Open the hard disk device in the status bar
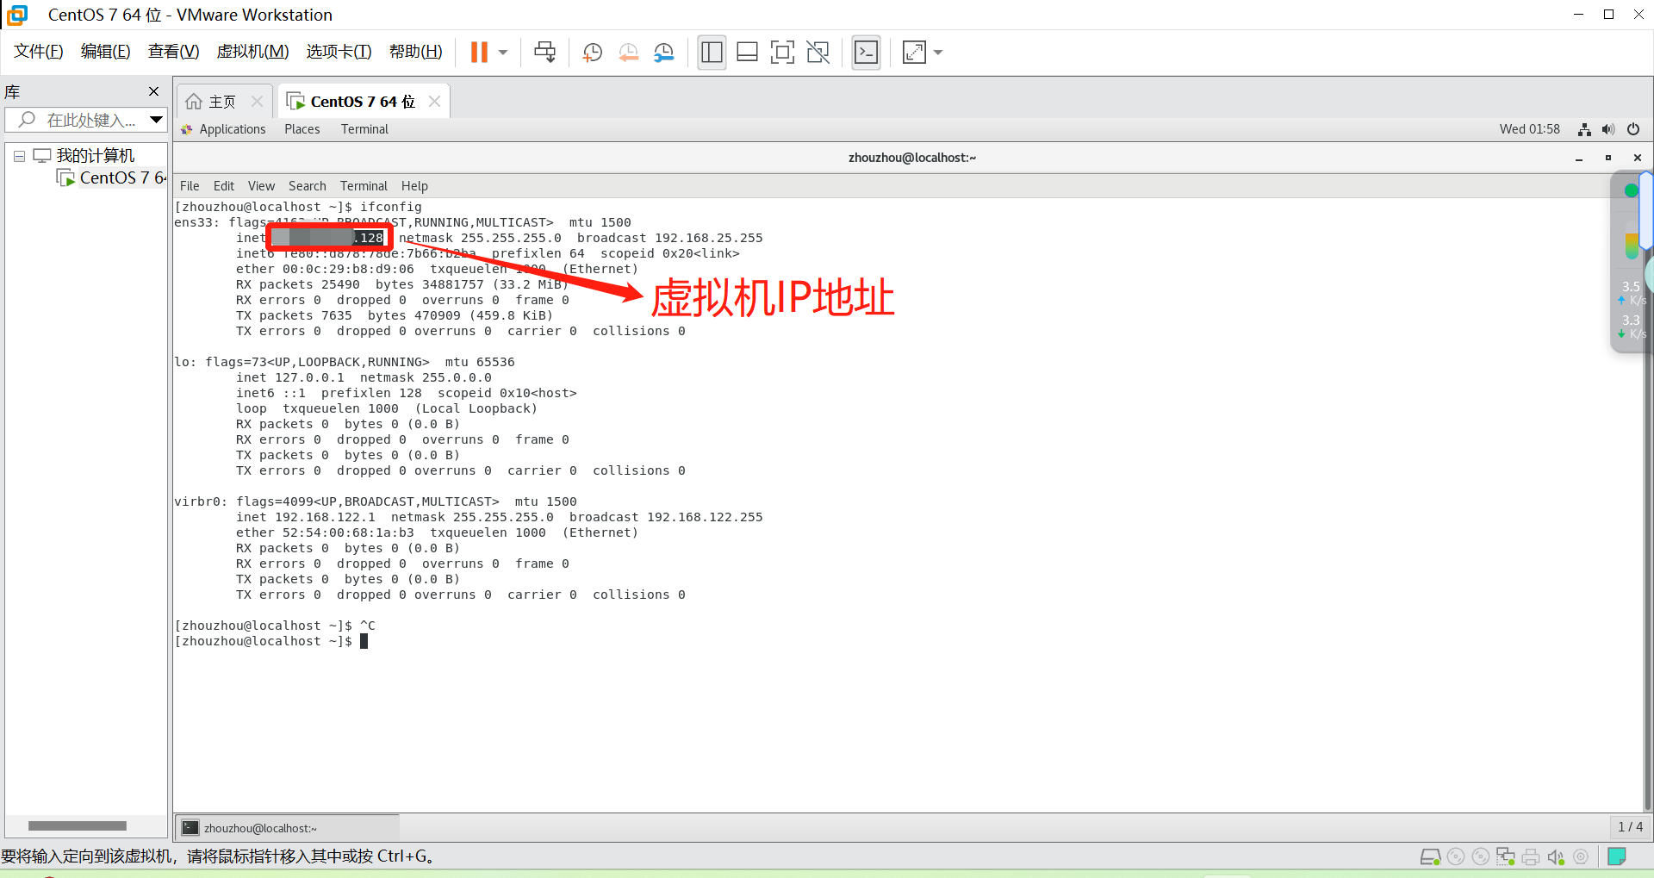This screenshot has height=878, width=1654. pyautogui.click(x=1431, y=856)
